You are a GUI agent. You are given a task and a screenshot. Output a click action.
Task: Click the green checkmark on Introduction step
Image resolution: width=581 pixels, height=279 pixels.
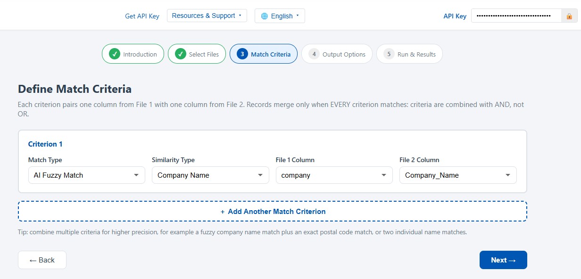point(114,54)
